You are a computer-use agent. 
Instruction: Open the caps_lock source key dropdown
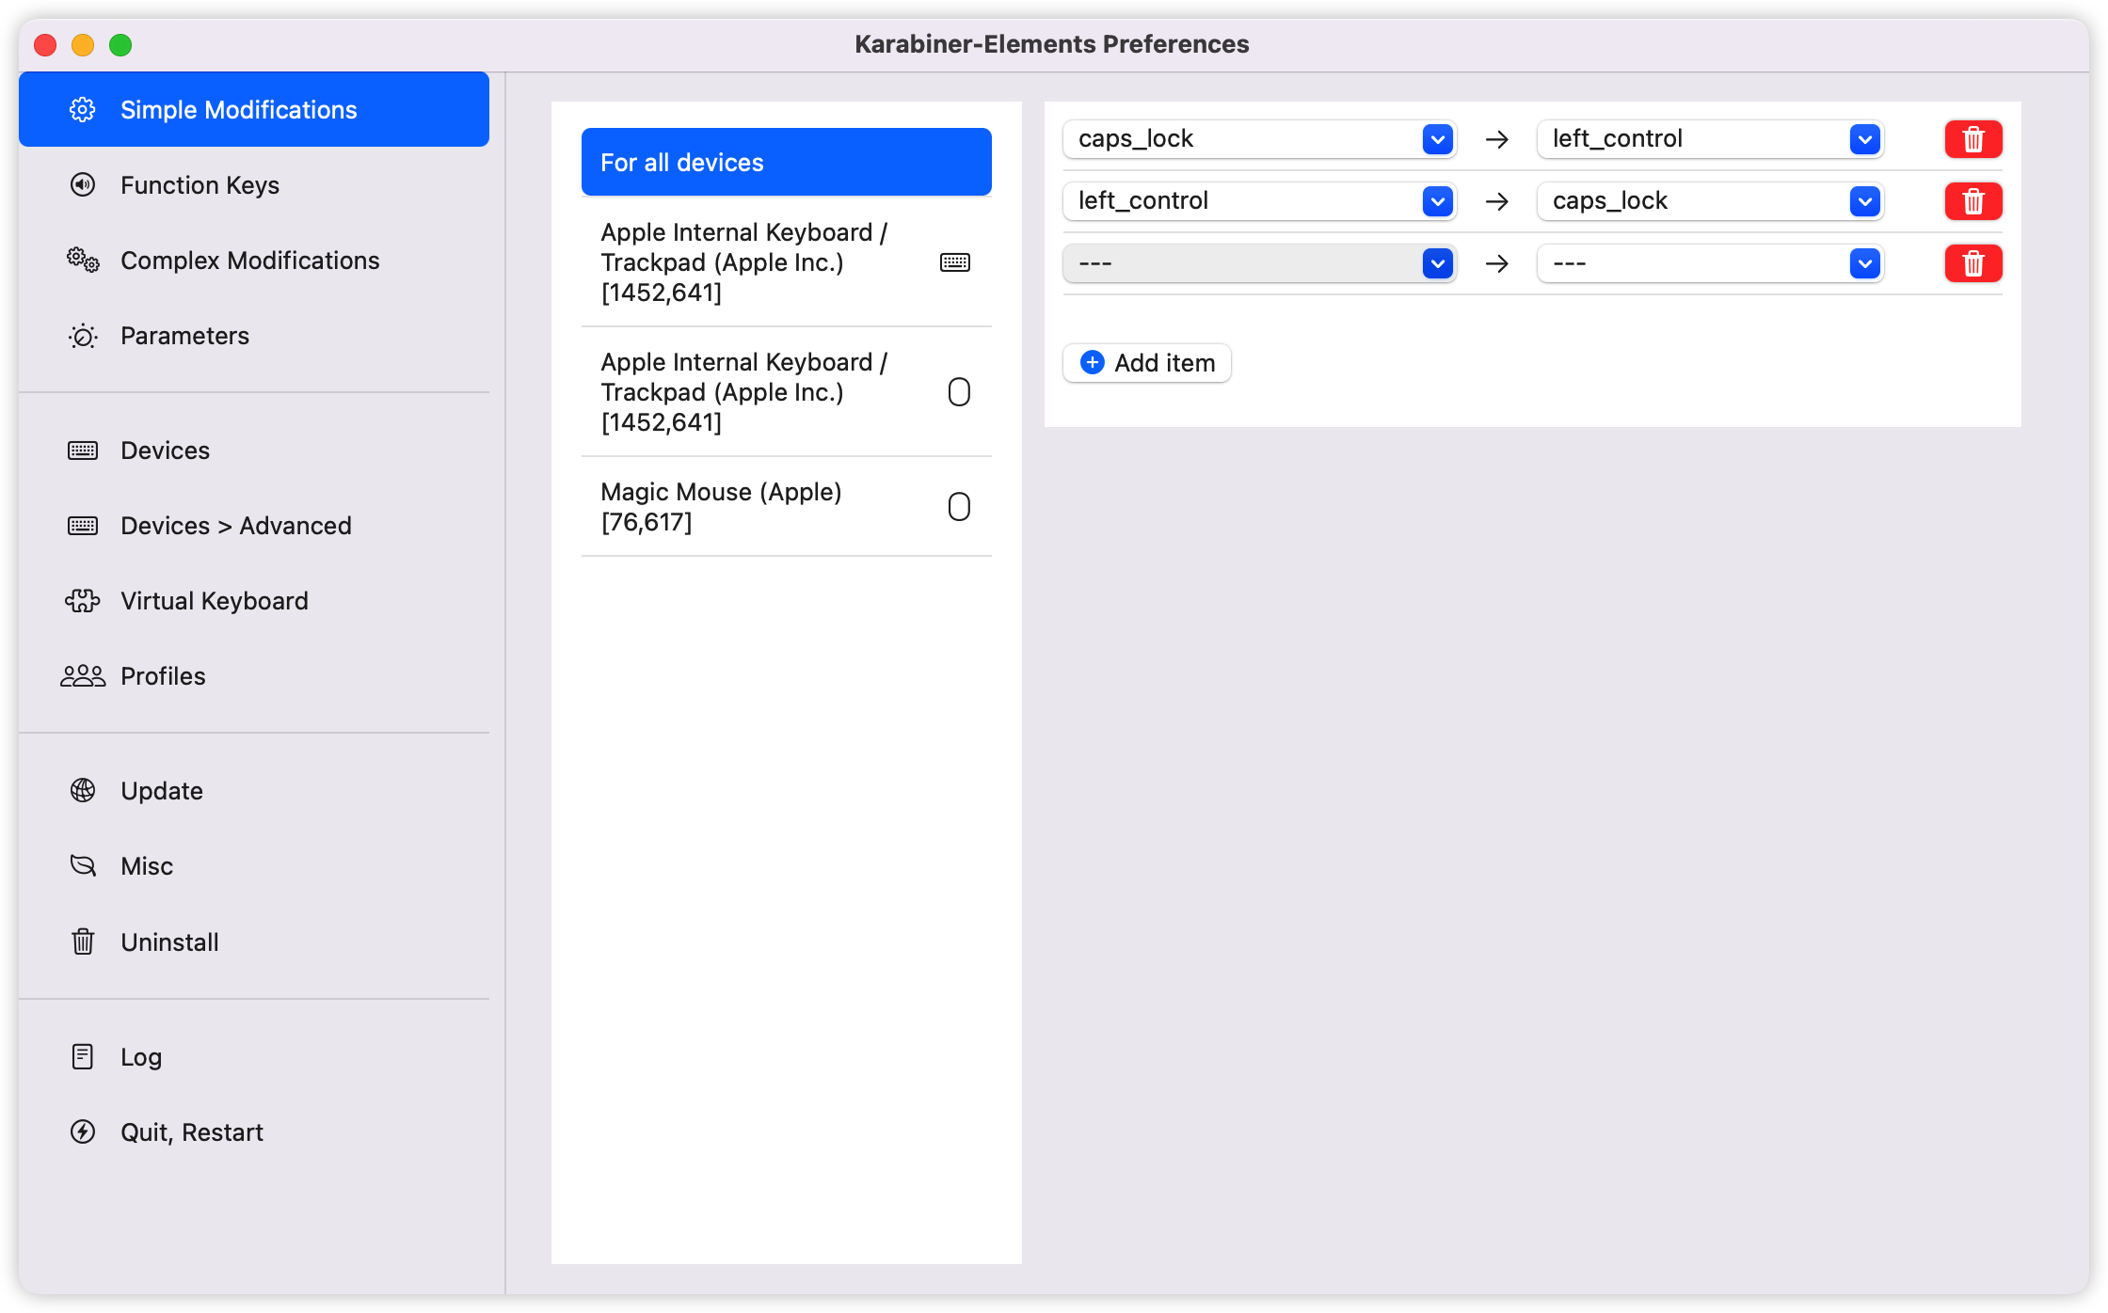[1260, 139]
